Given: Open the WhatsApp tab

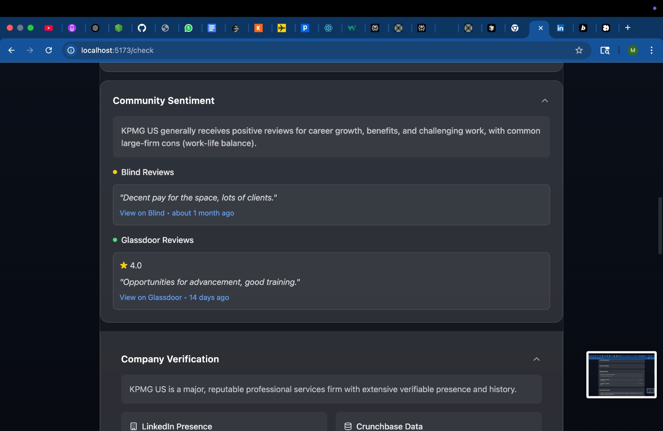Looking at the screenshot, I should 189,28.
